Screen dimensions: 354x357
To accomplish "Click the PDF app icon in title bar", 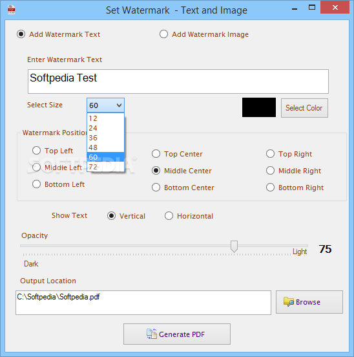I will tap(12, 10).
